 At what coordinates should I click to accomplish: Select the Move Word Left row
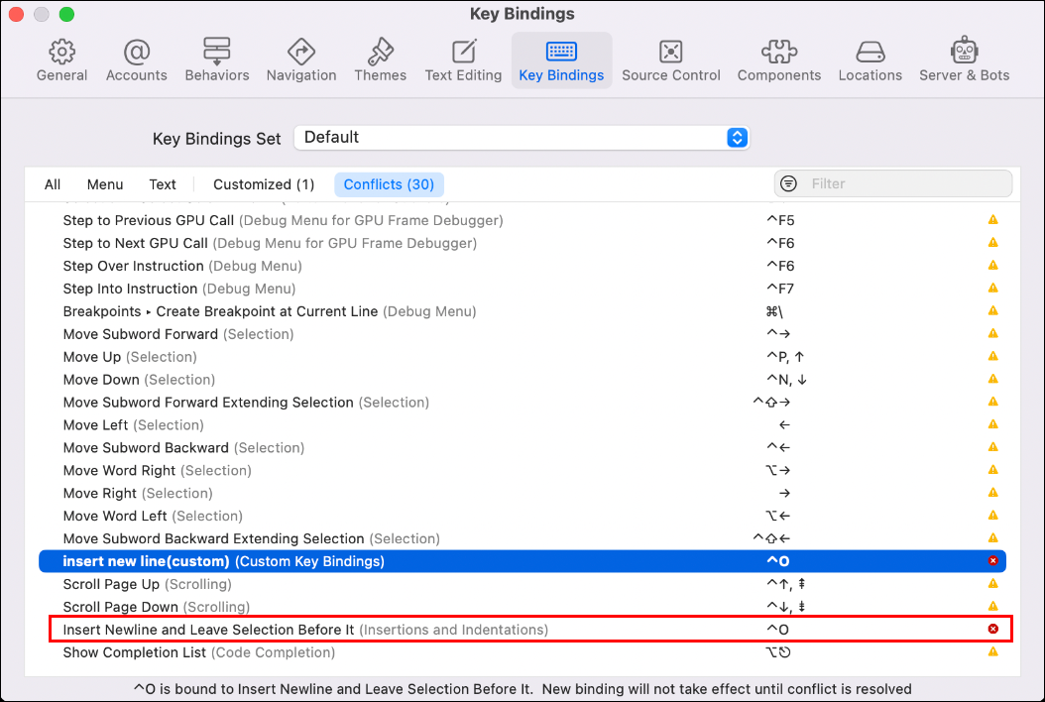pos(522,516)
